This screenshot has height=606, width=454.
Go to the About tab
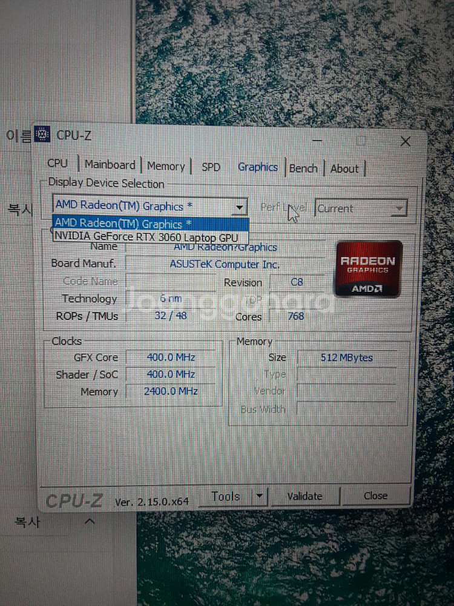[x=344, y=169]
